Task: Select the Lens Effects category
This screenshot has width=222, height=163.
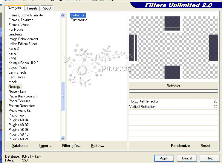Action: pyautogui.click(x=18, y=72)
